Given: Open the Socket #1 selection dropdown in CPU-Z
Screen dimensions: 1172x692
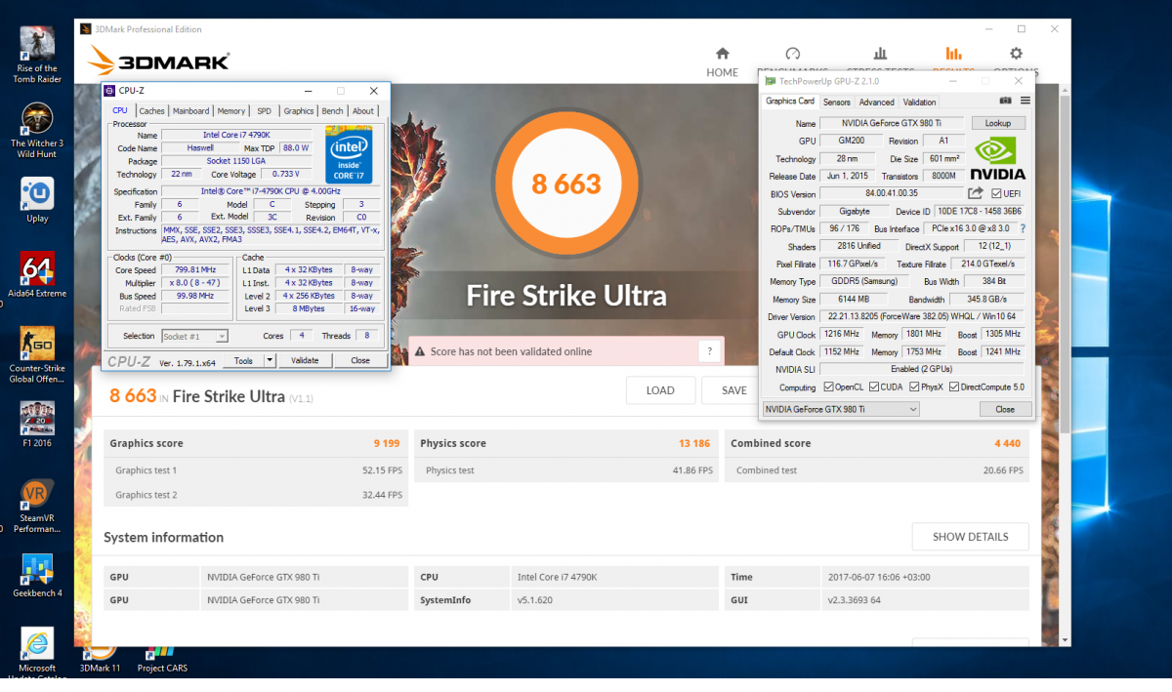Looking at the screenshot, I should pyautogui.click(x=194, y=336).
